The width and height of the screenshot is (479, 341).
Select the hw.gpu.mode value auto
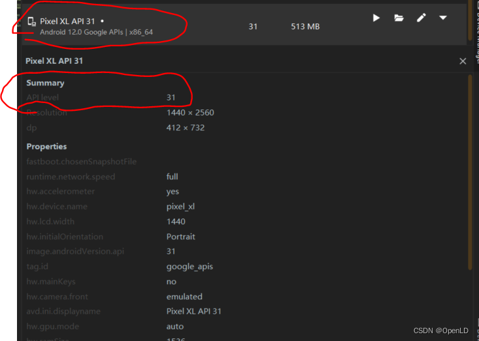[x=174, y=327]
